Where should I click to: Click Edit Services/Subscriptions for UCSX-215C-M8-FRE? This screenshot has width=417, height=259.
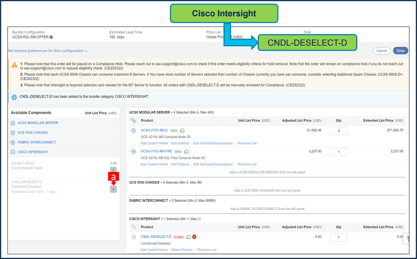click(x=213, y=164)
